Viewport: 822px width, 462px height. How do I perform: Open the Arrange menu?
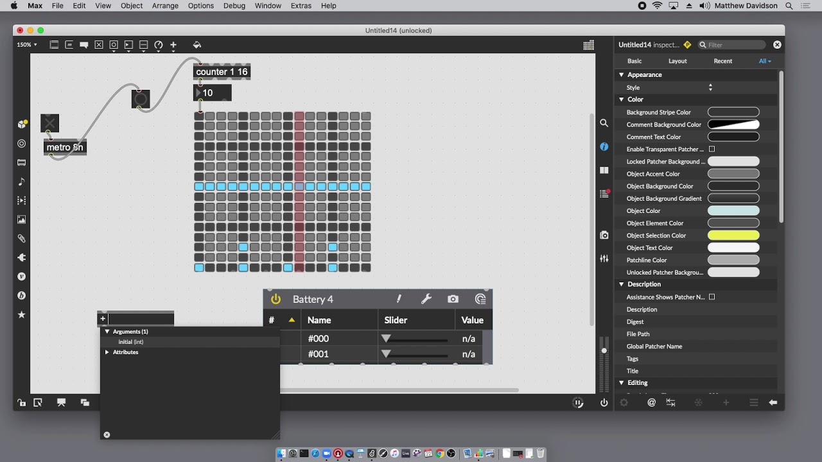click(x=165, y=6)
